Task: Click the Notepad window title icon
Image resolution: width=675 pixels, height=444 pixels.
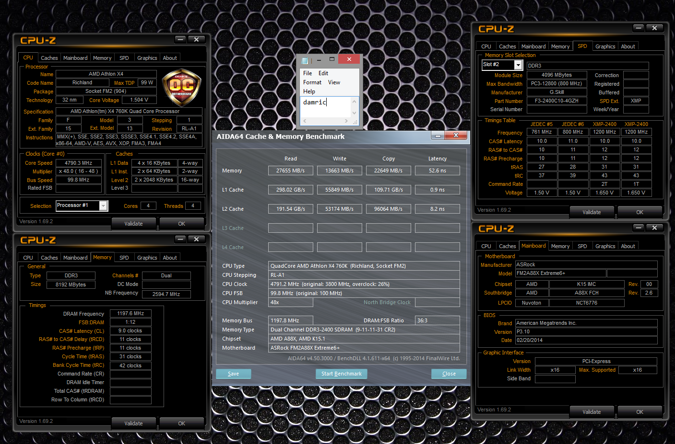Action: [x=304, y=60]
